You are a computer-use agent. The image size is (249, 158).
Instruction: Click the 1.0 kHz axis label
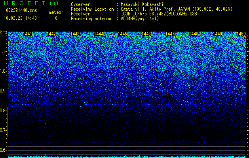click(3, 71)
